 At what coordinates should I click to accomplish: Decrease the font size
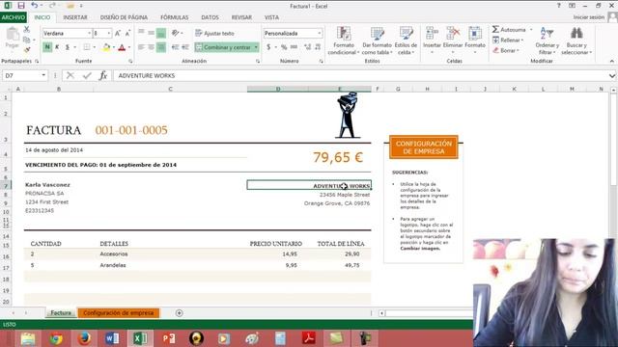(x=127, y=34)
